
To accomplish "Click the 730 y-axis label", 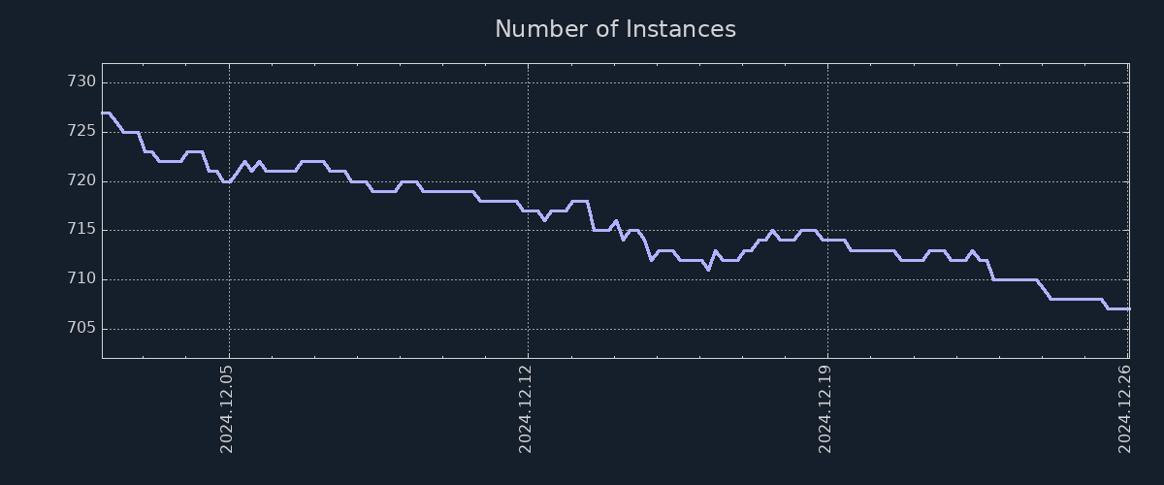I will [82, 82].
